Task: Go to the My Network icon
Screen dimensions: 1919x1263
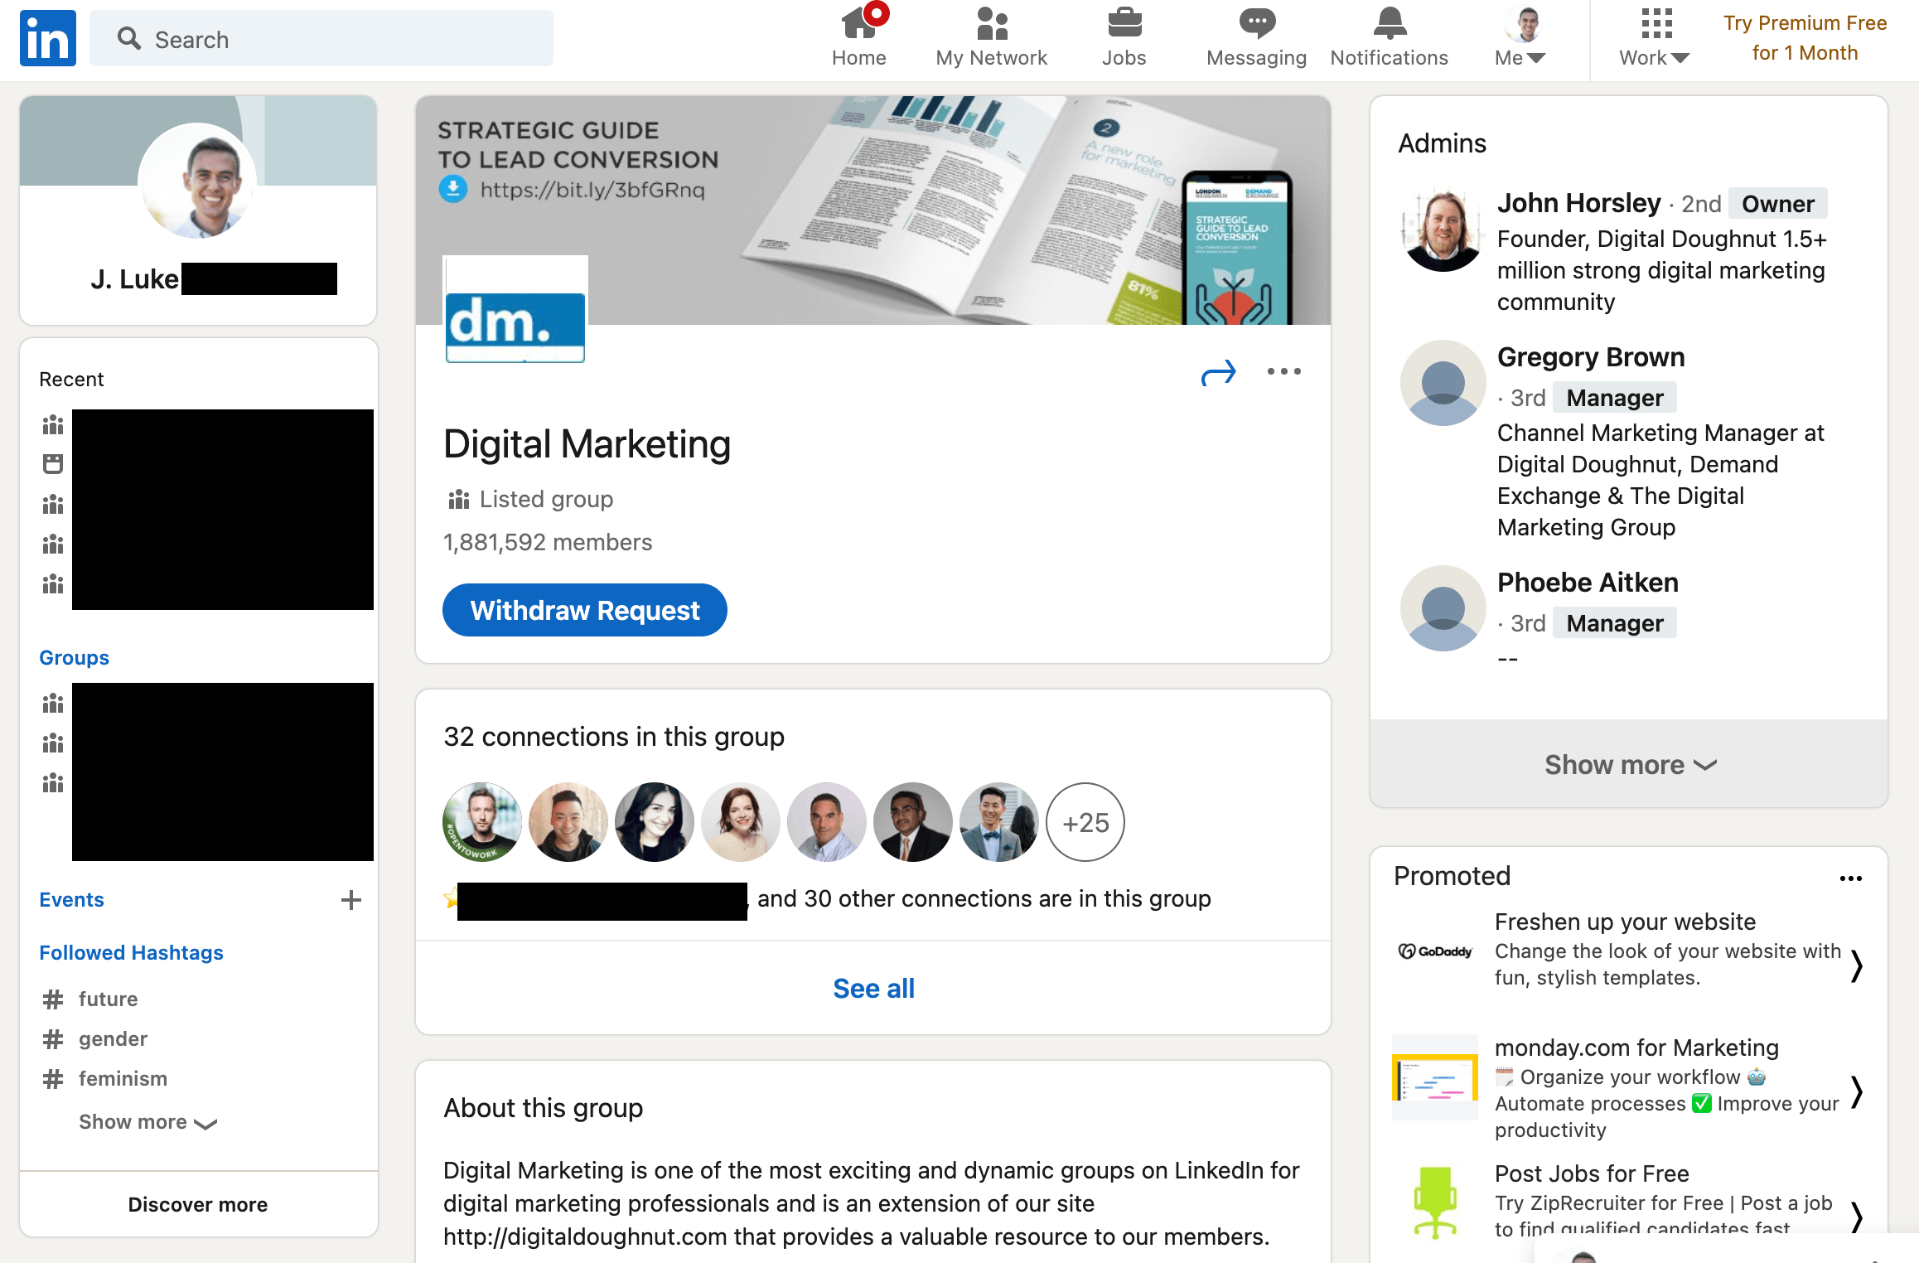Action: (x=991, y=25)
